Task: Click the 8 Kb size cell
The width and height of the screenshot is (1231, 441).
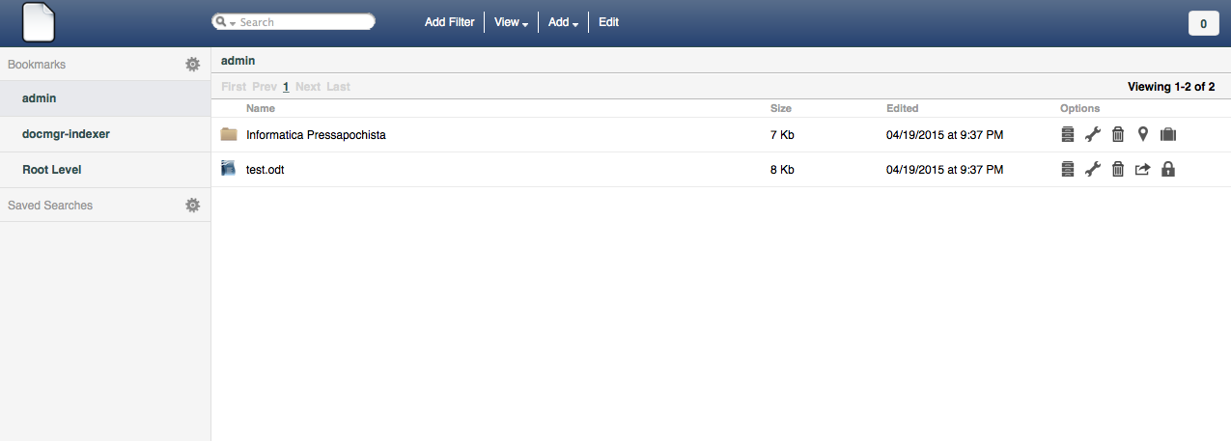Action: [x=782, y=170]
